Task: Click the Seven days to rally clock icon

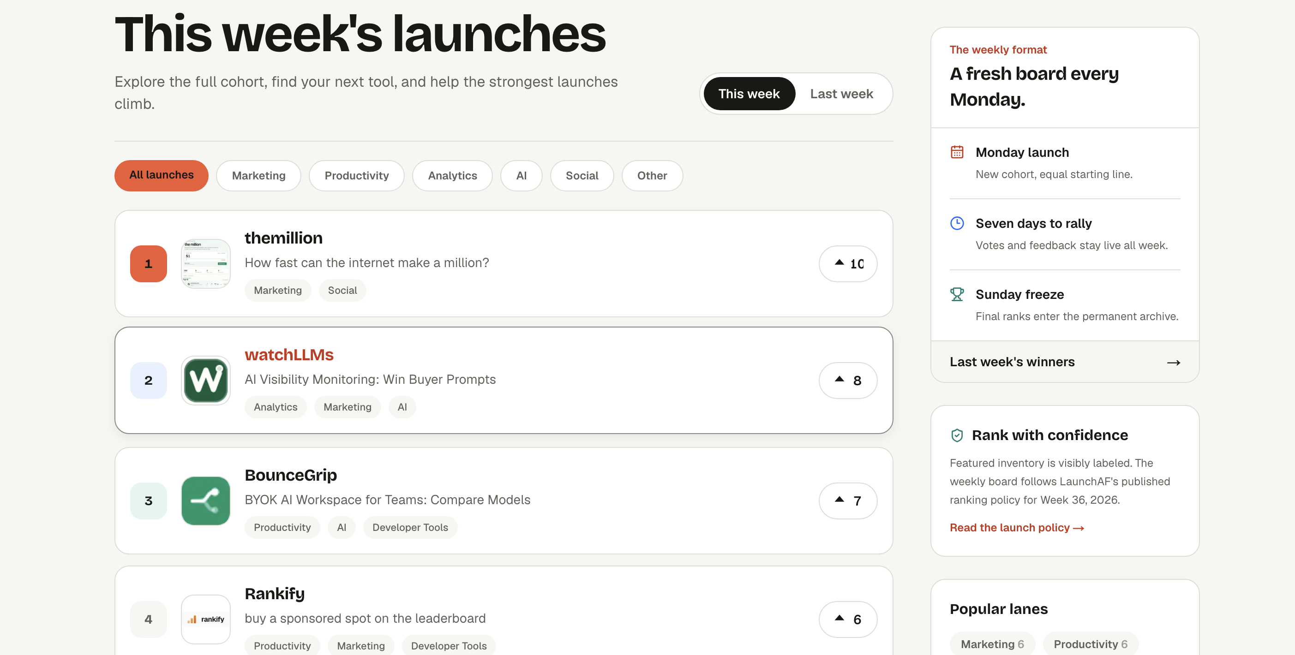Action: [957, 223]
